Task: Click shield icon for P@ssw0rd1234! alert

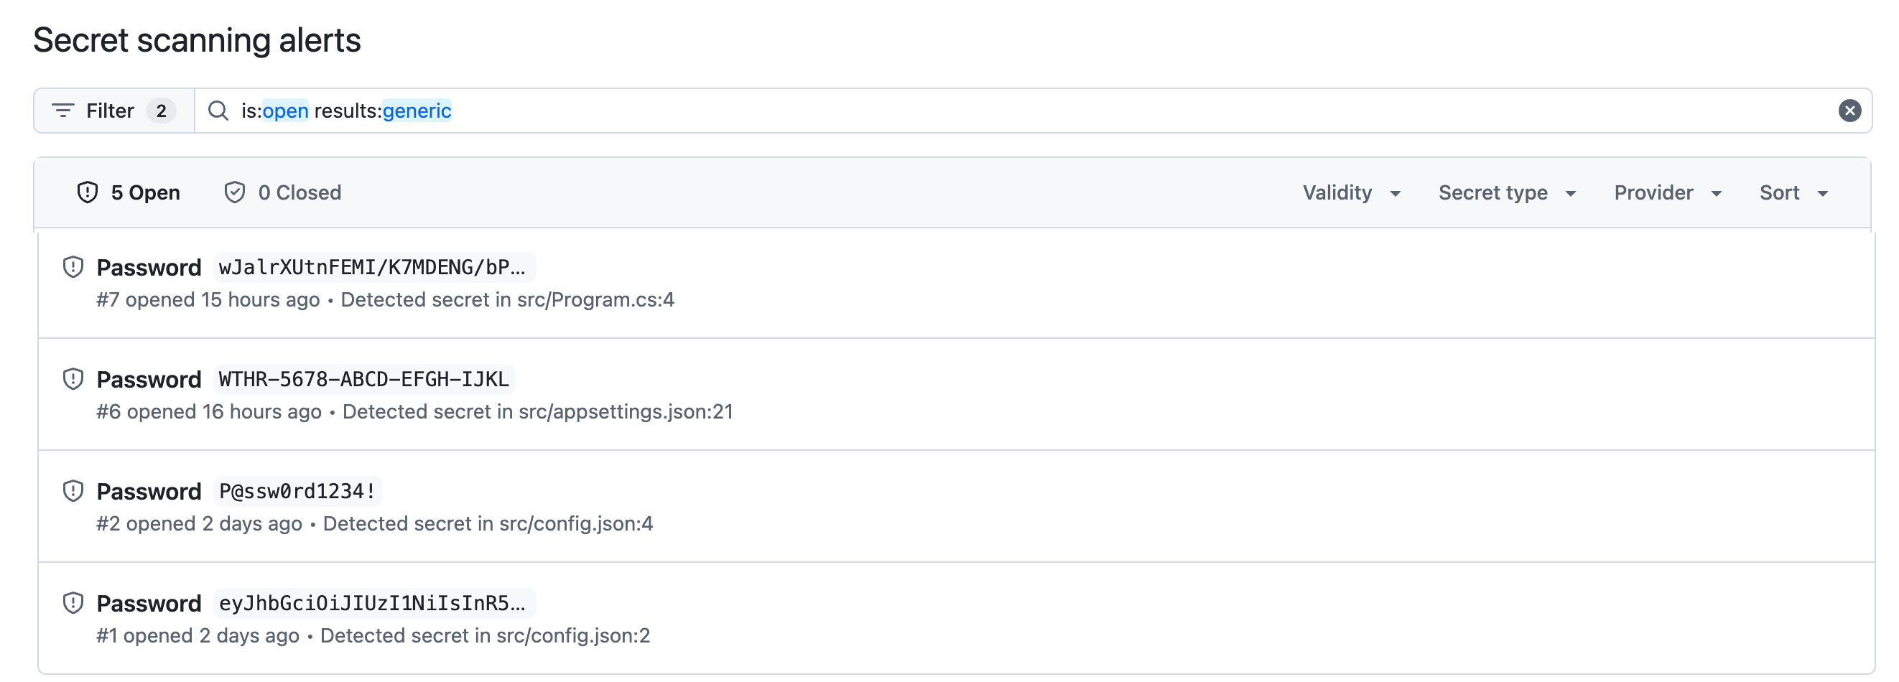Action: tap(73, 491)
